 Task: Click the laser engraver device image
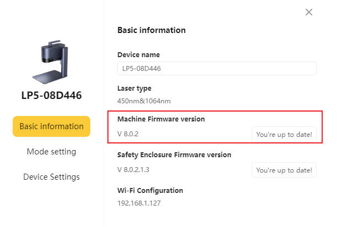click(x=51, y=61)
